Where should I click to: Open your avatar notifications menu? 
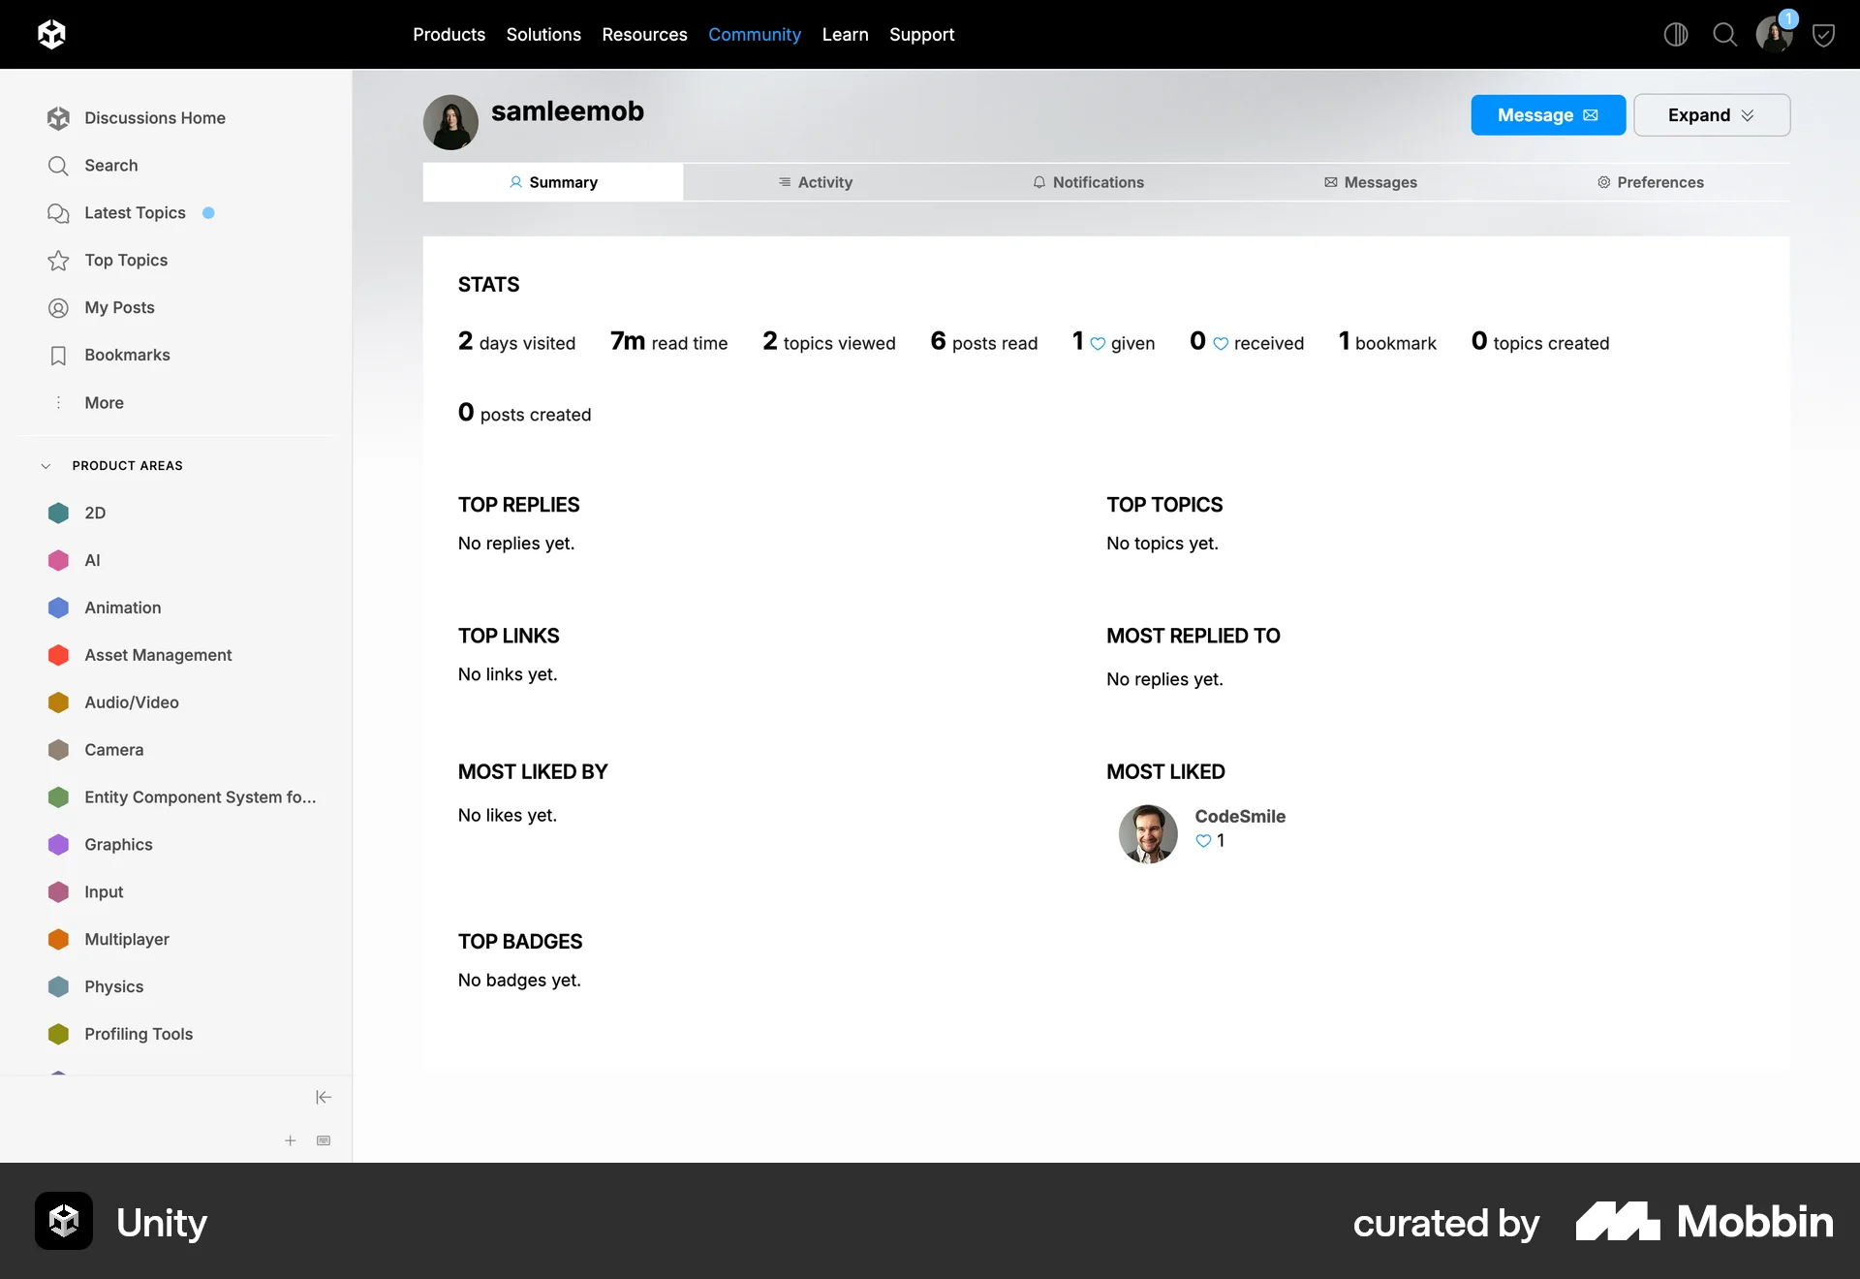click(1774, 34)
